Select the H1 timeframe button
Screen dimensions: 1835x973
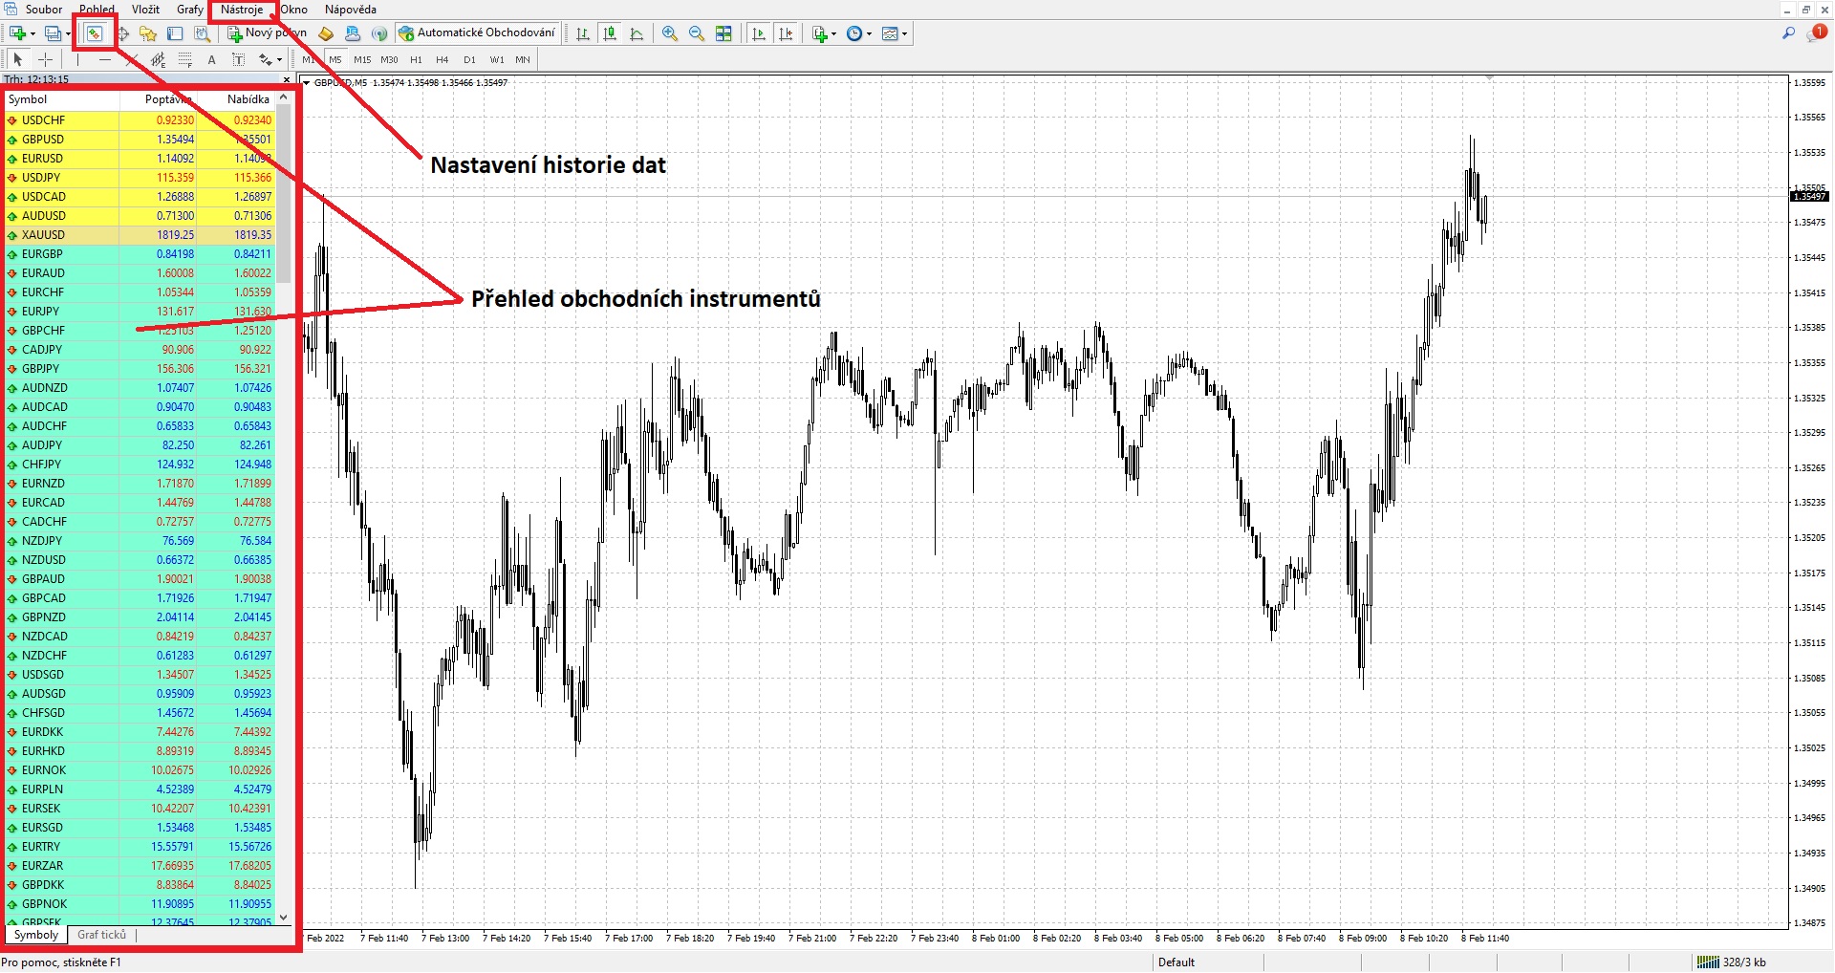pos(416,59)
